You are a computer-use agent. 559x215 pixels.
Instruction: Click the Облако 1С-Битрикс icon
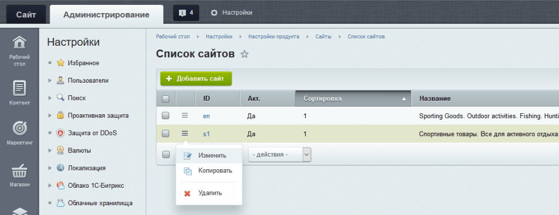(x=61, y=186)
